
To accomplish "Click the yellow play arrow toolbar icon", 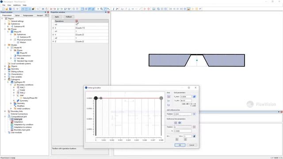I will (x=193, y=9).
